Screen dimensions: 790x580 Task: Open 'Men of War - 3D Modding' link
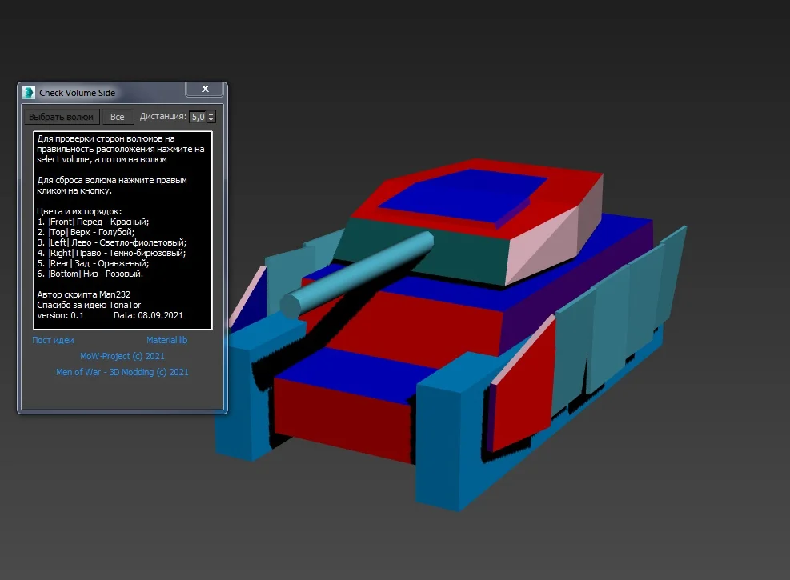pos(122,372)
